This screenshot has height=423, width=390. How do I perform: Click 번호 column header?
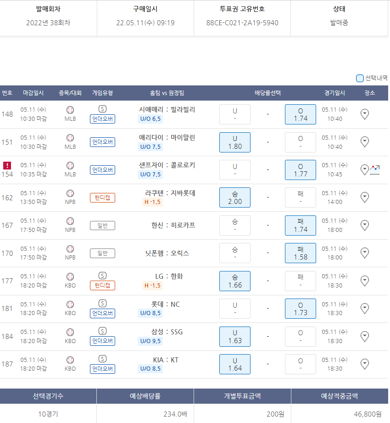click(7, 93)
